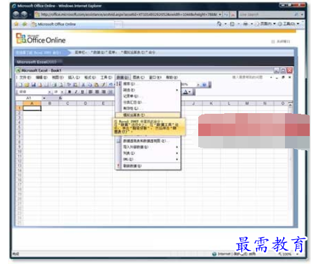Toggle Underline formatting
The width and height of the screenshot is (311, 264).
pyautogui.click(x=82, y=92)
